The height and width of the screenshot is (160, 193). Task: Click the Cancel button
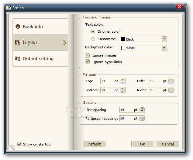coord(168,144)
